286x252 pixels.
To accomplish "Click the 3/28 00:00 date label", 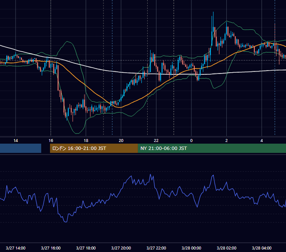I will pyautogui.click(x=191, y=248).
